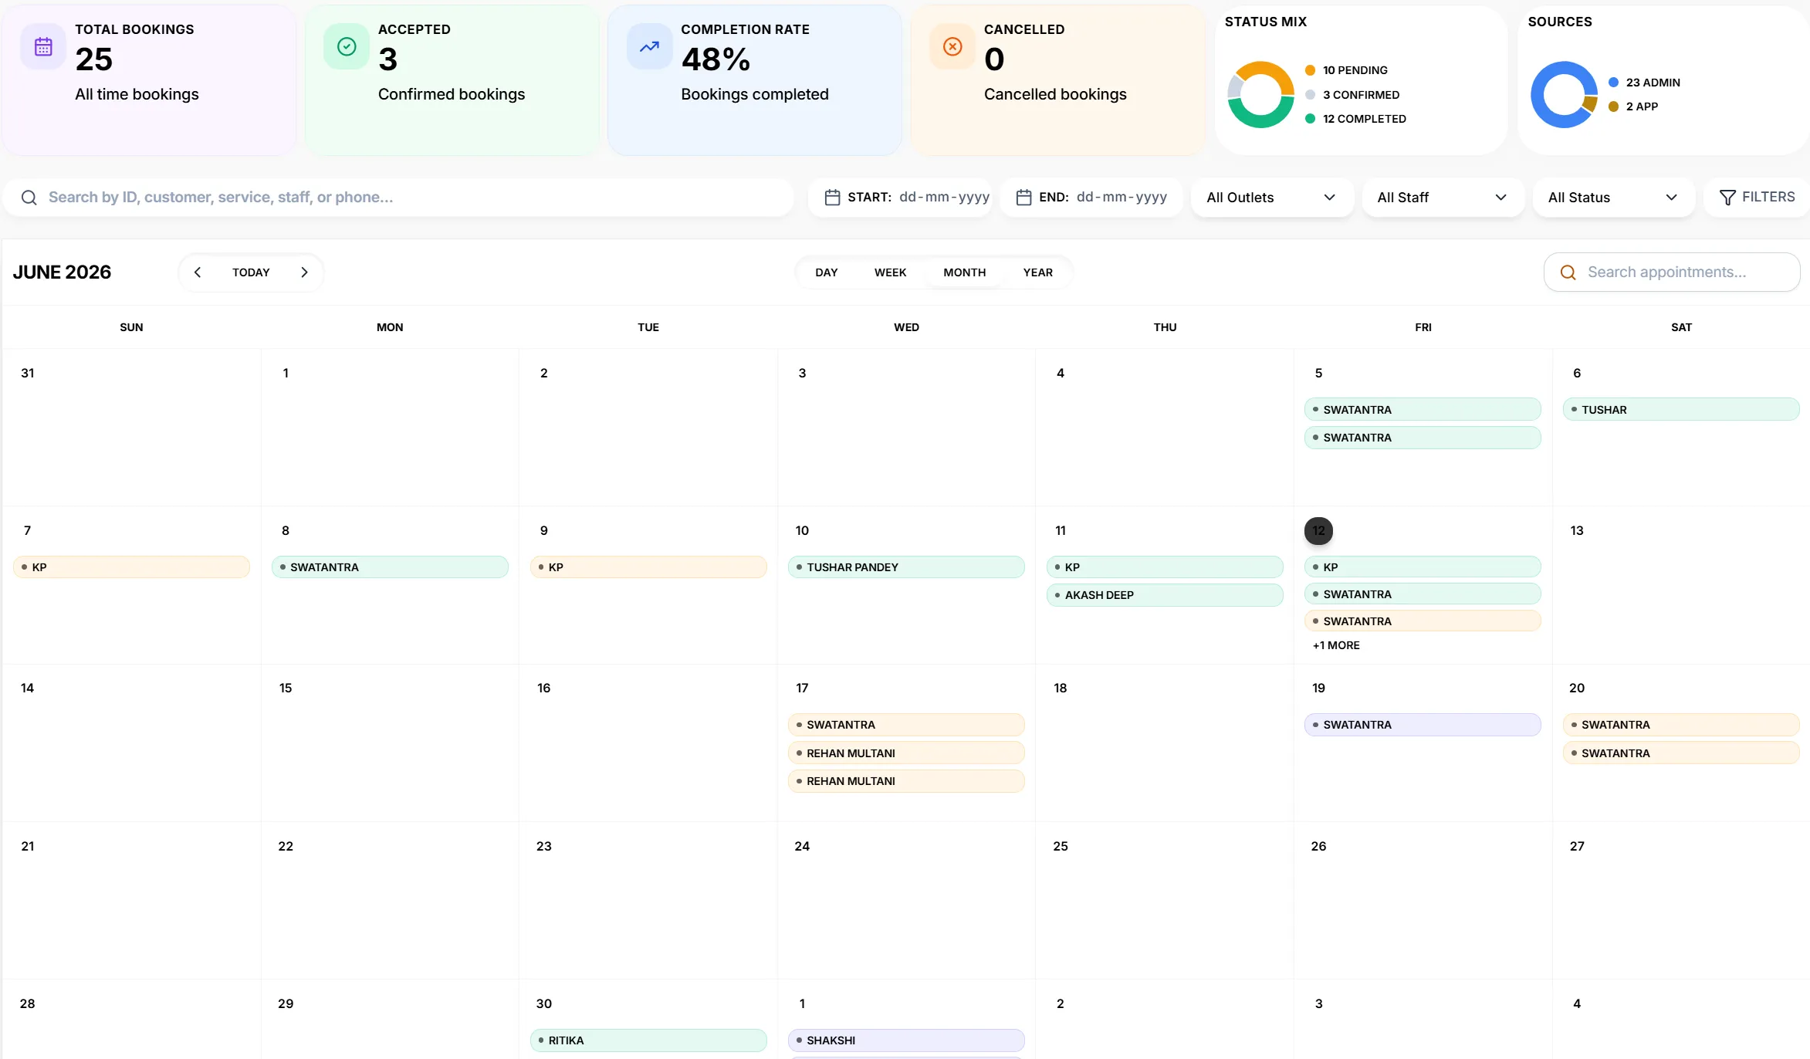The image size is (1810, 1059).
Task: Show the +1 More appointments on June 12
Action: (1336, 645)
